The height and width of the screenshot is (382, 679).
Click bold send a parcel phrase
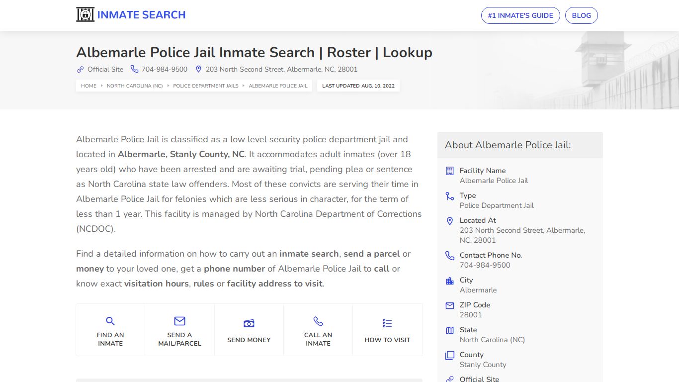(372, 254)
